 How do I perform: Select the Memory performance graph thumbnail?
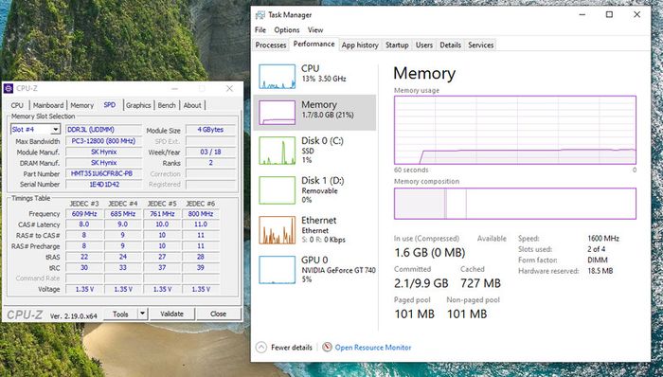coord(277,113)
